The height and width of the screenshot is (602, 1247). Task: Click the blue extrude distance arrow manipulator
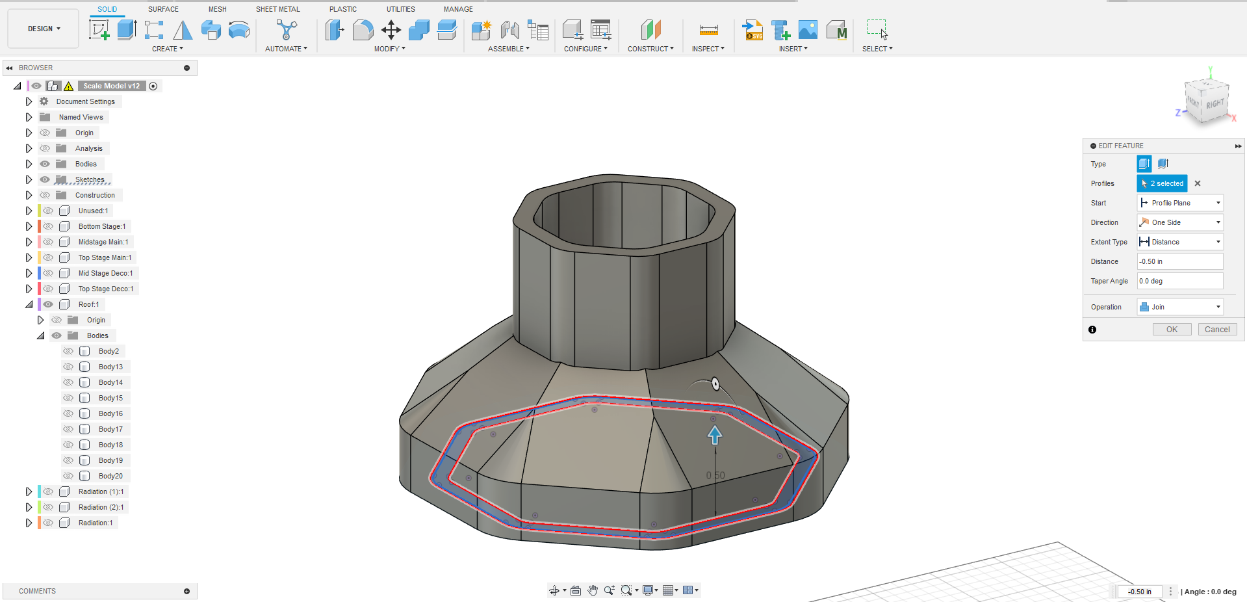point(715,435)
